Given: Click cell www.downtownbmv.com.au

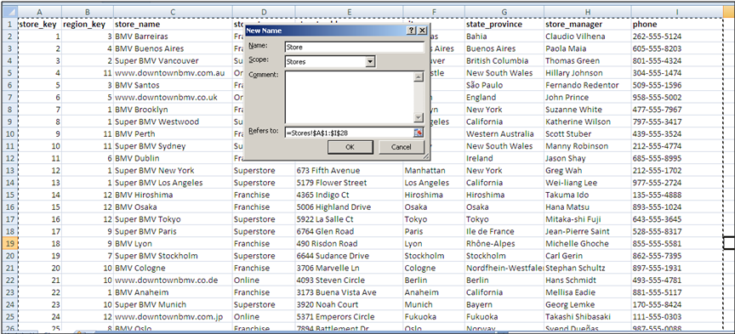Looking at the screenshot, I should 173,73.
